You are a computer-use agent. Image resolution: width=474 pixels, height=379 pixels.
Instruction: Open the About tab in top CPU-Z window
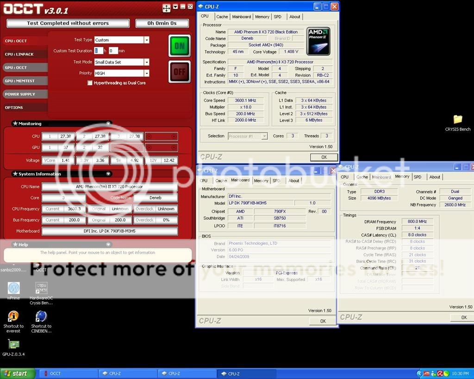pyautogui.click(x=295, y=17)
